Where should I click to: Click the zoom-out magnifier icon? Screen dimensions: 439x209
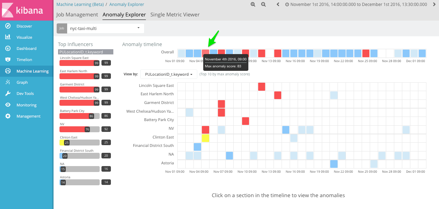[263, 5]
